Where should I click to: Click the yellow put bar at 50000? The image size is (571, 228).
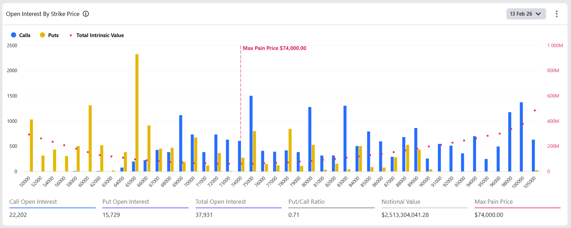[32, 146]
